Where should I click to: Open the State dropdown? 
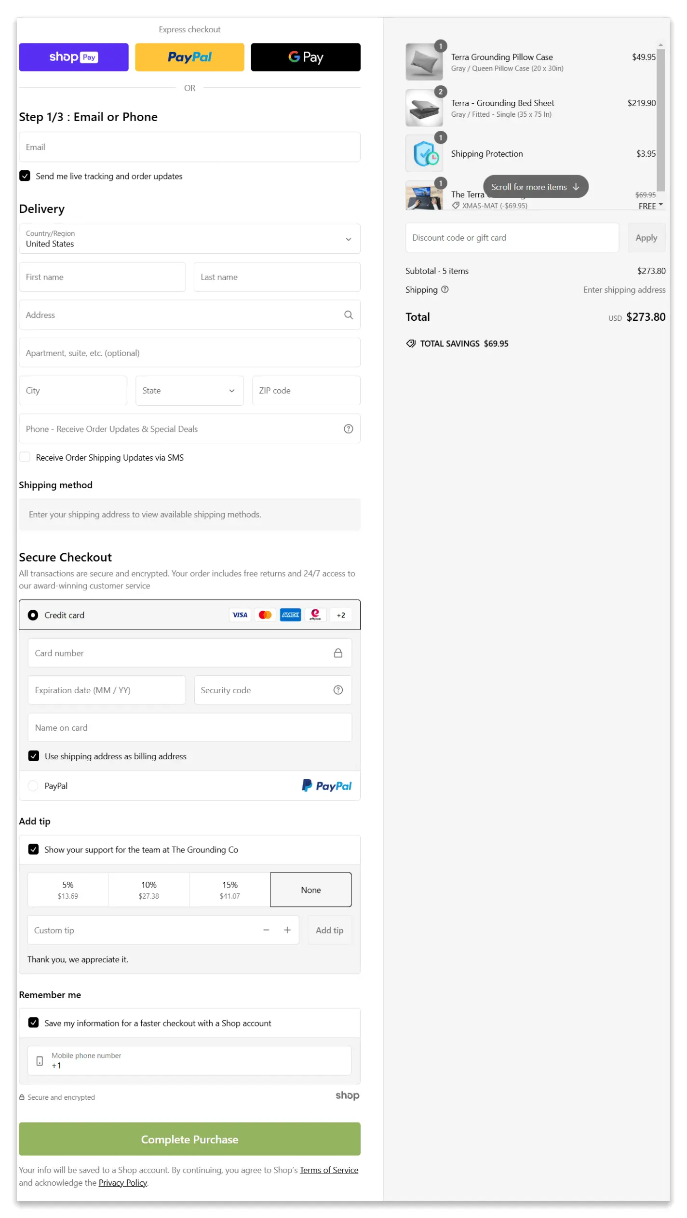(x=189, y=391)
